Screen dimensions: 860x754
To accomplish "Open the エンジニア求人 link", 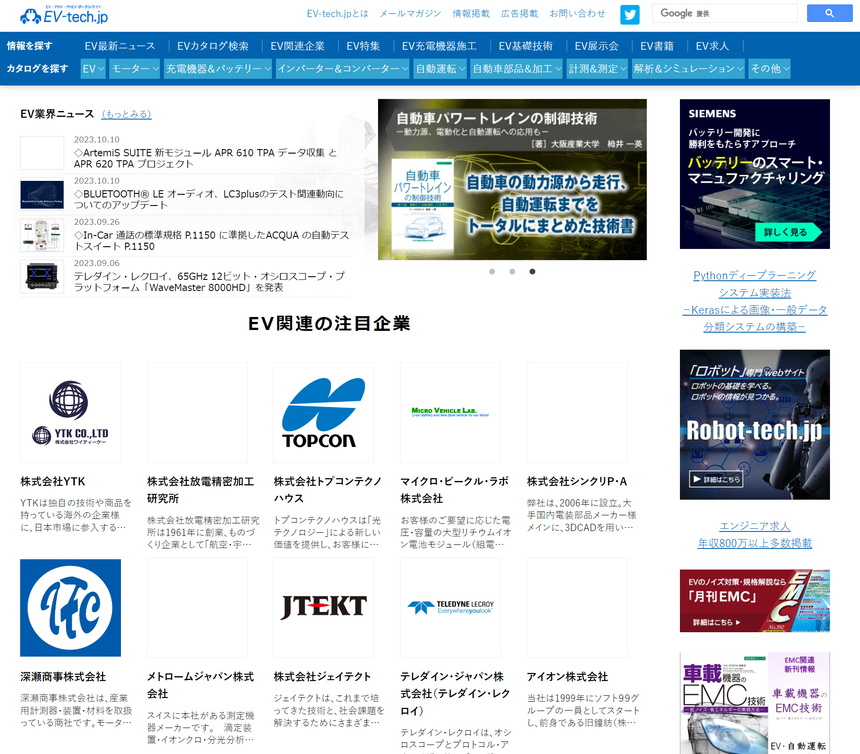I will (754, 526).
